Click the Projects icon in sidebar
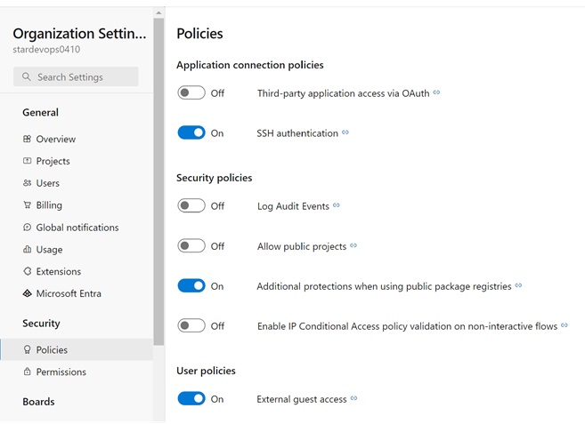Image resolution: width=585 pixels, height=424 pixels. [x=27, y=161]
